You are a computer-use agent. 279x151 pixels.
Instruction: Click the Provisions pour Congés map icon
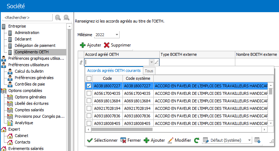[10, 116]
